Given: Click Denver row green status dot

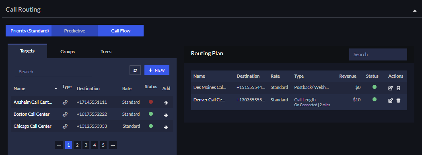Looking at the screenshot, I should click(x=375, y=99).
